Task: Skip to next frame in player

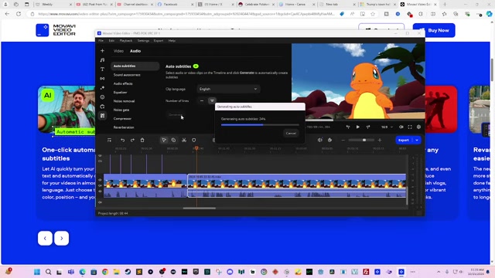Action: [x=368, y=127]
